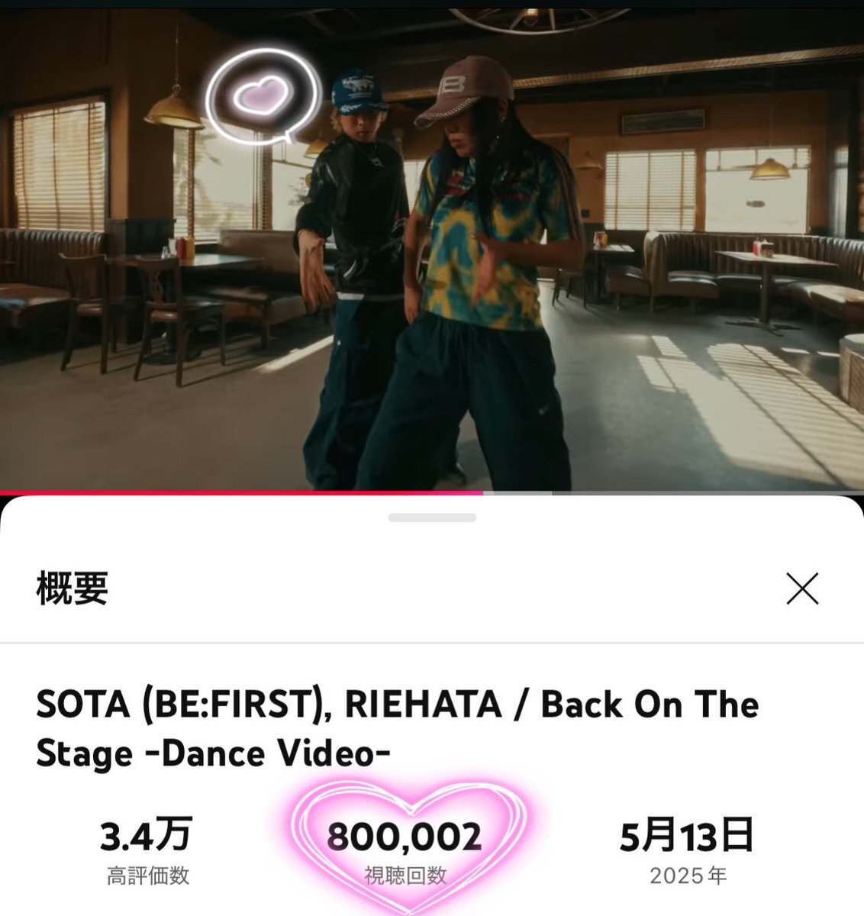Click the 5月13日 upload date
The width and height of the screenshot is (864, 916).
coord(687,835)
